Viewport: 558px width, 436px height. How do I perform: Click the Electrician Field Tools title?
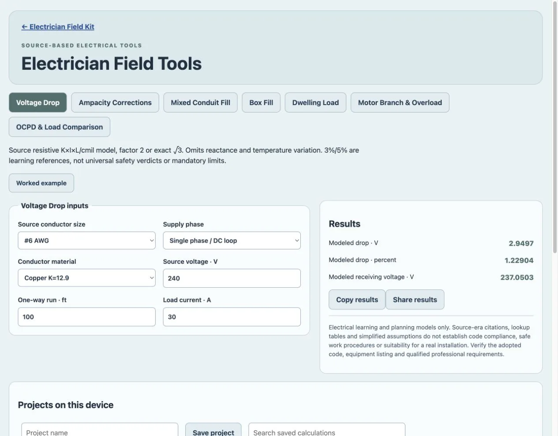point(112,64)
